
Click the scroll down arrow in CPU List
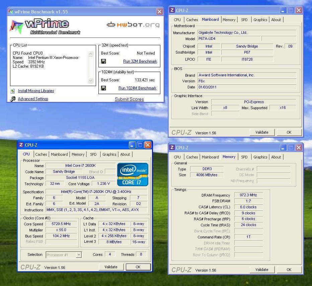click(90, 81)
